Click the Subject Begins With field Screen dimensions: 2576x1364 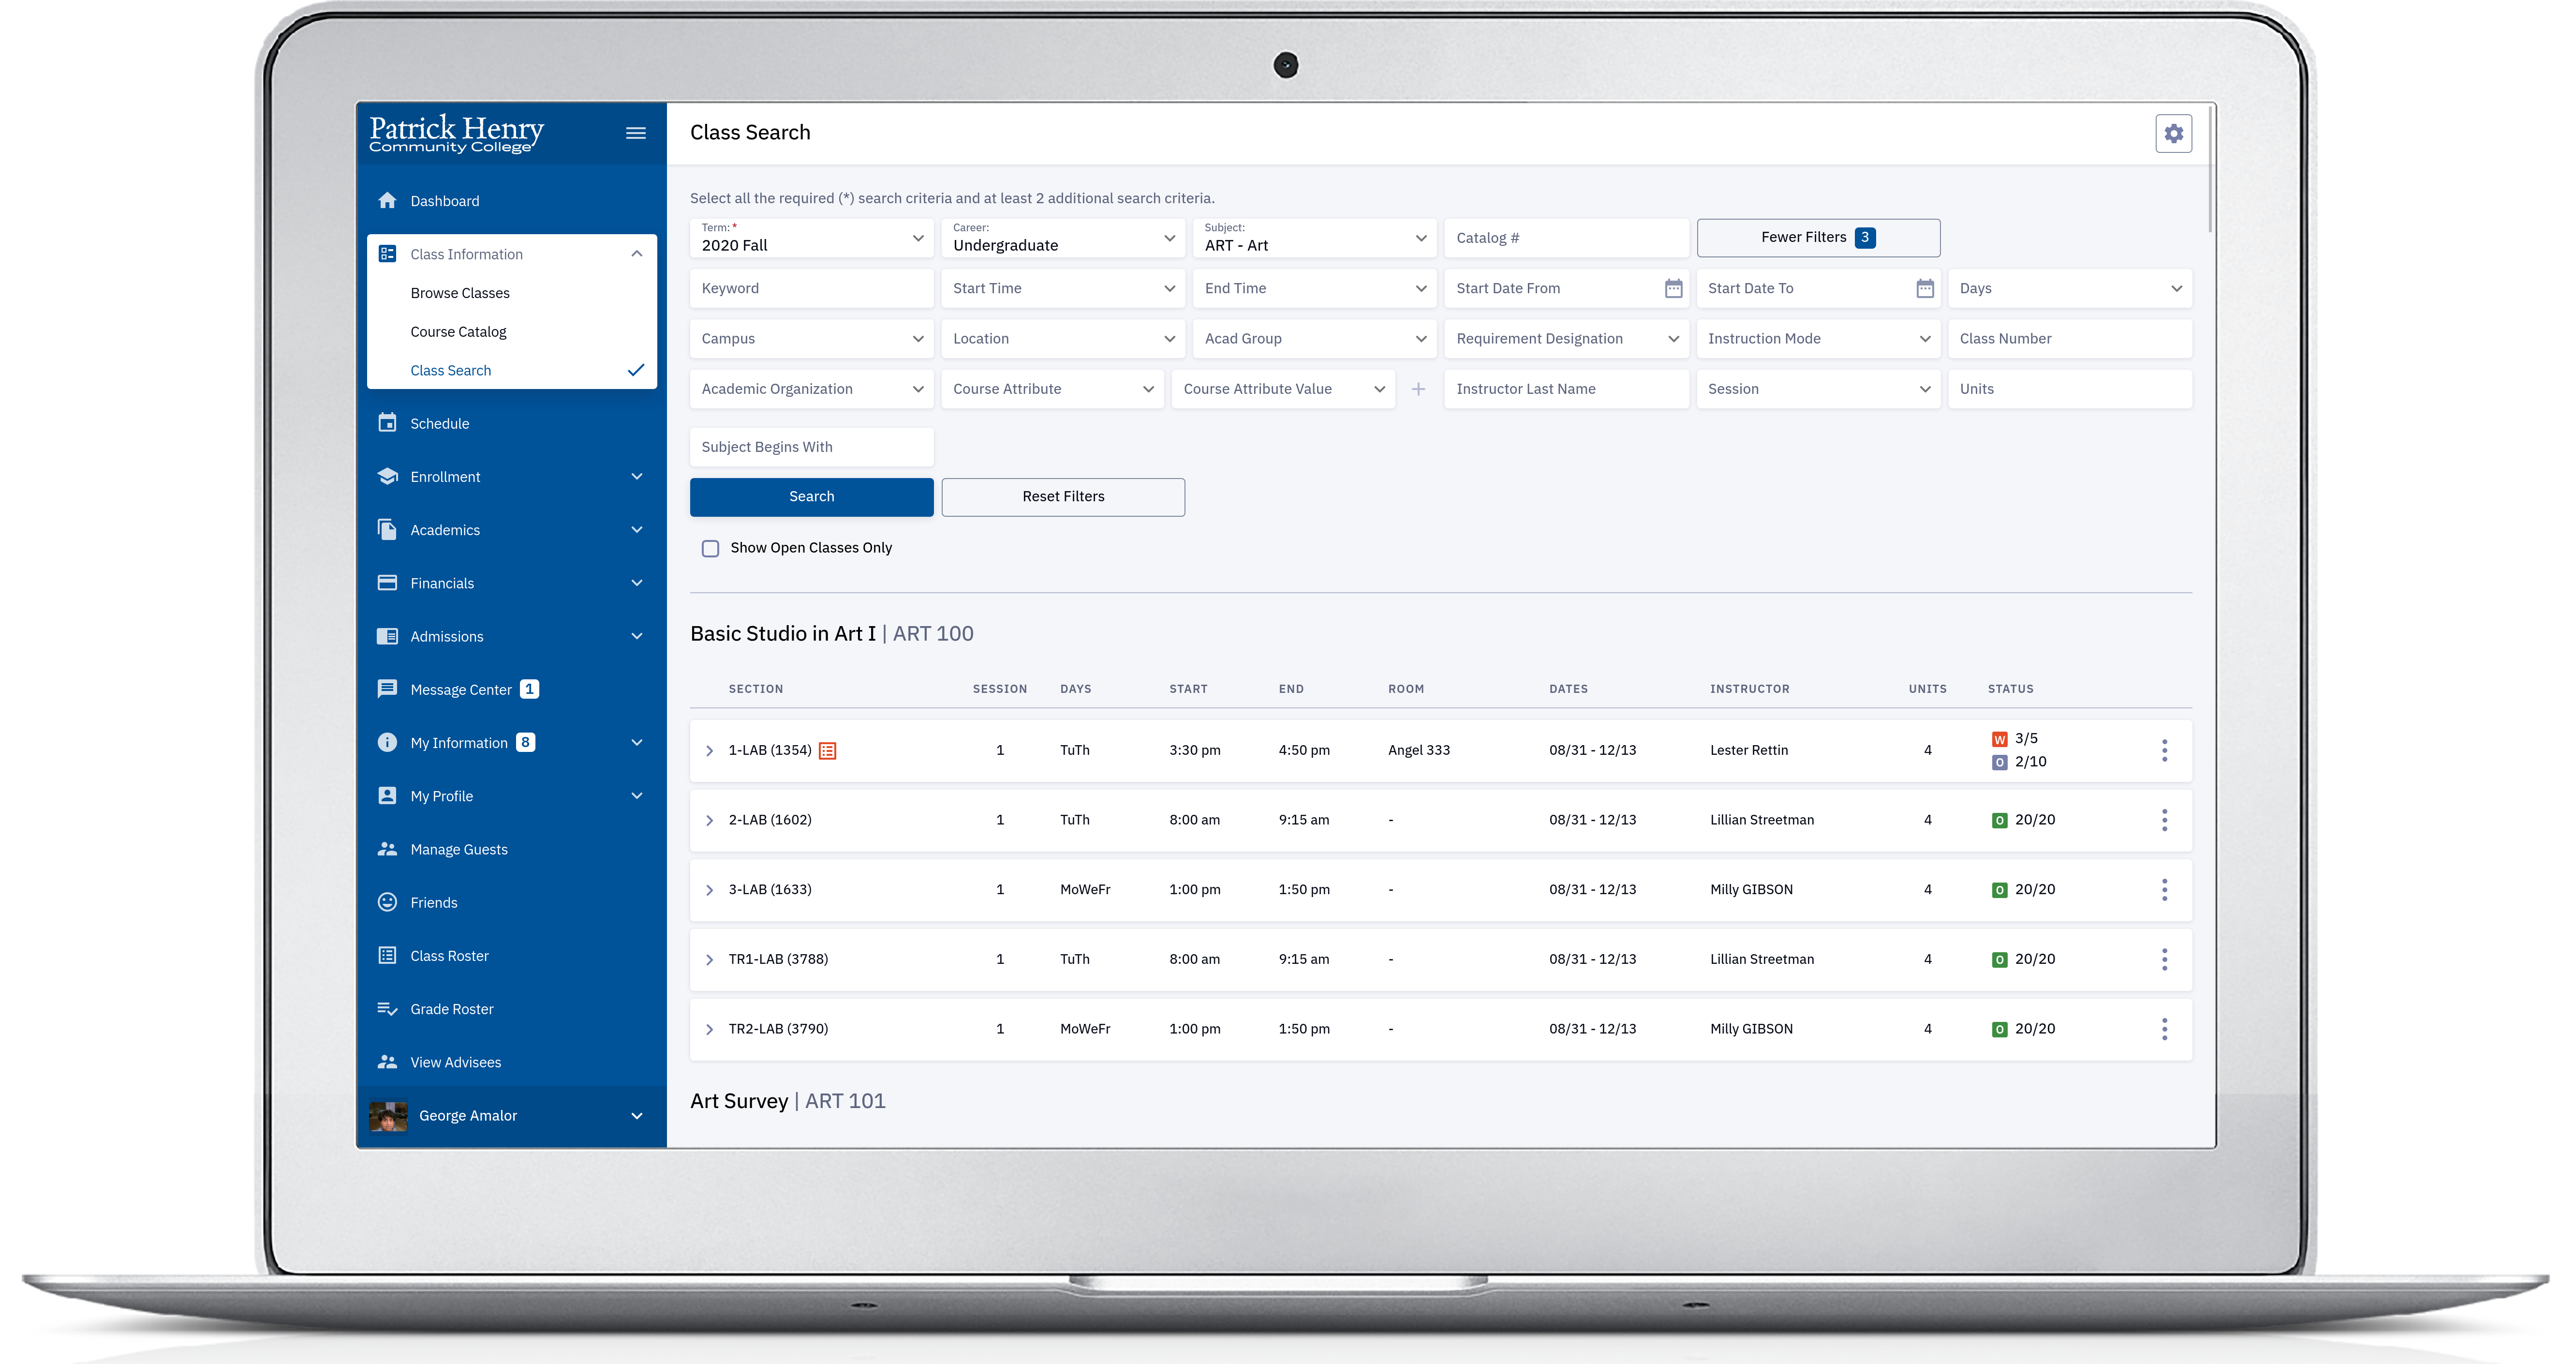click(811, 447)
